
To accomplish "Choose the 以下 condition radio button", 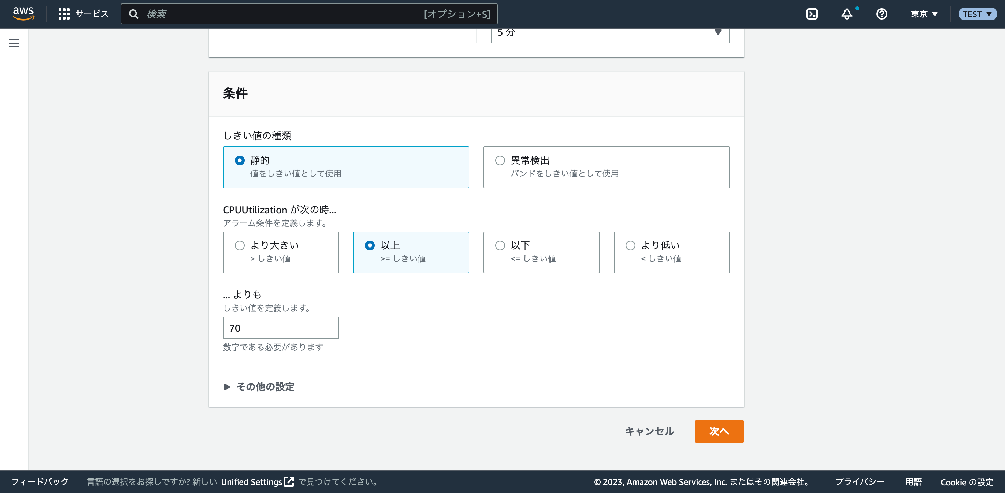I will (x=500, y=245).
